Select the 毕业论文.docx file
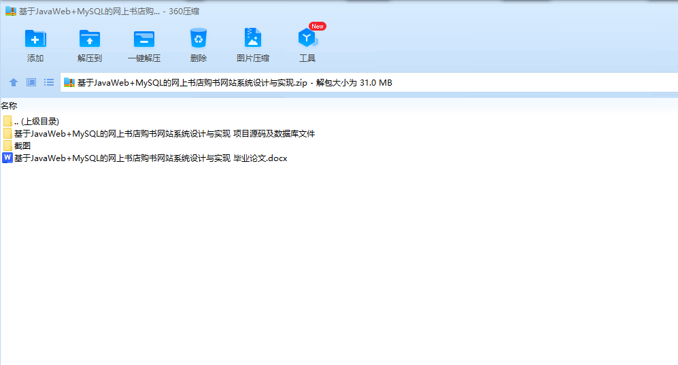The height and width of the screenshot is (365, 678). [145, 158]
